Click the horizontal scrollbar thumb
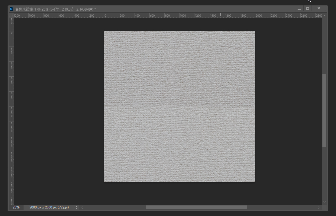The image size is (336, 216). (196, 208)
